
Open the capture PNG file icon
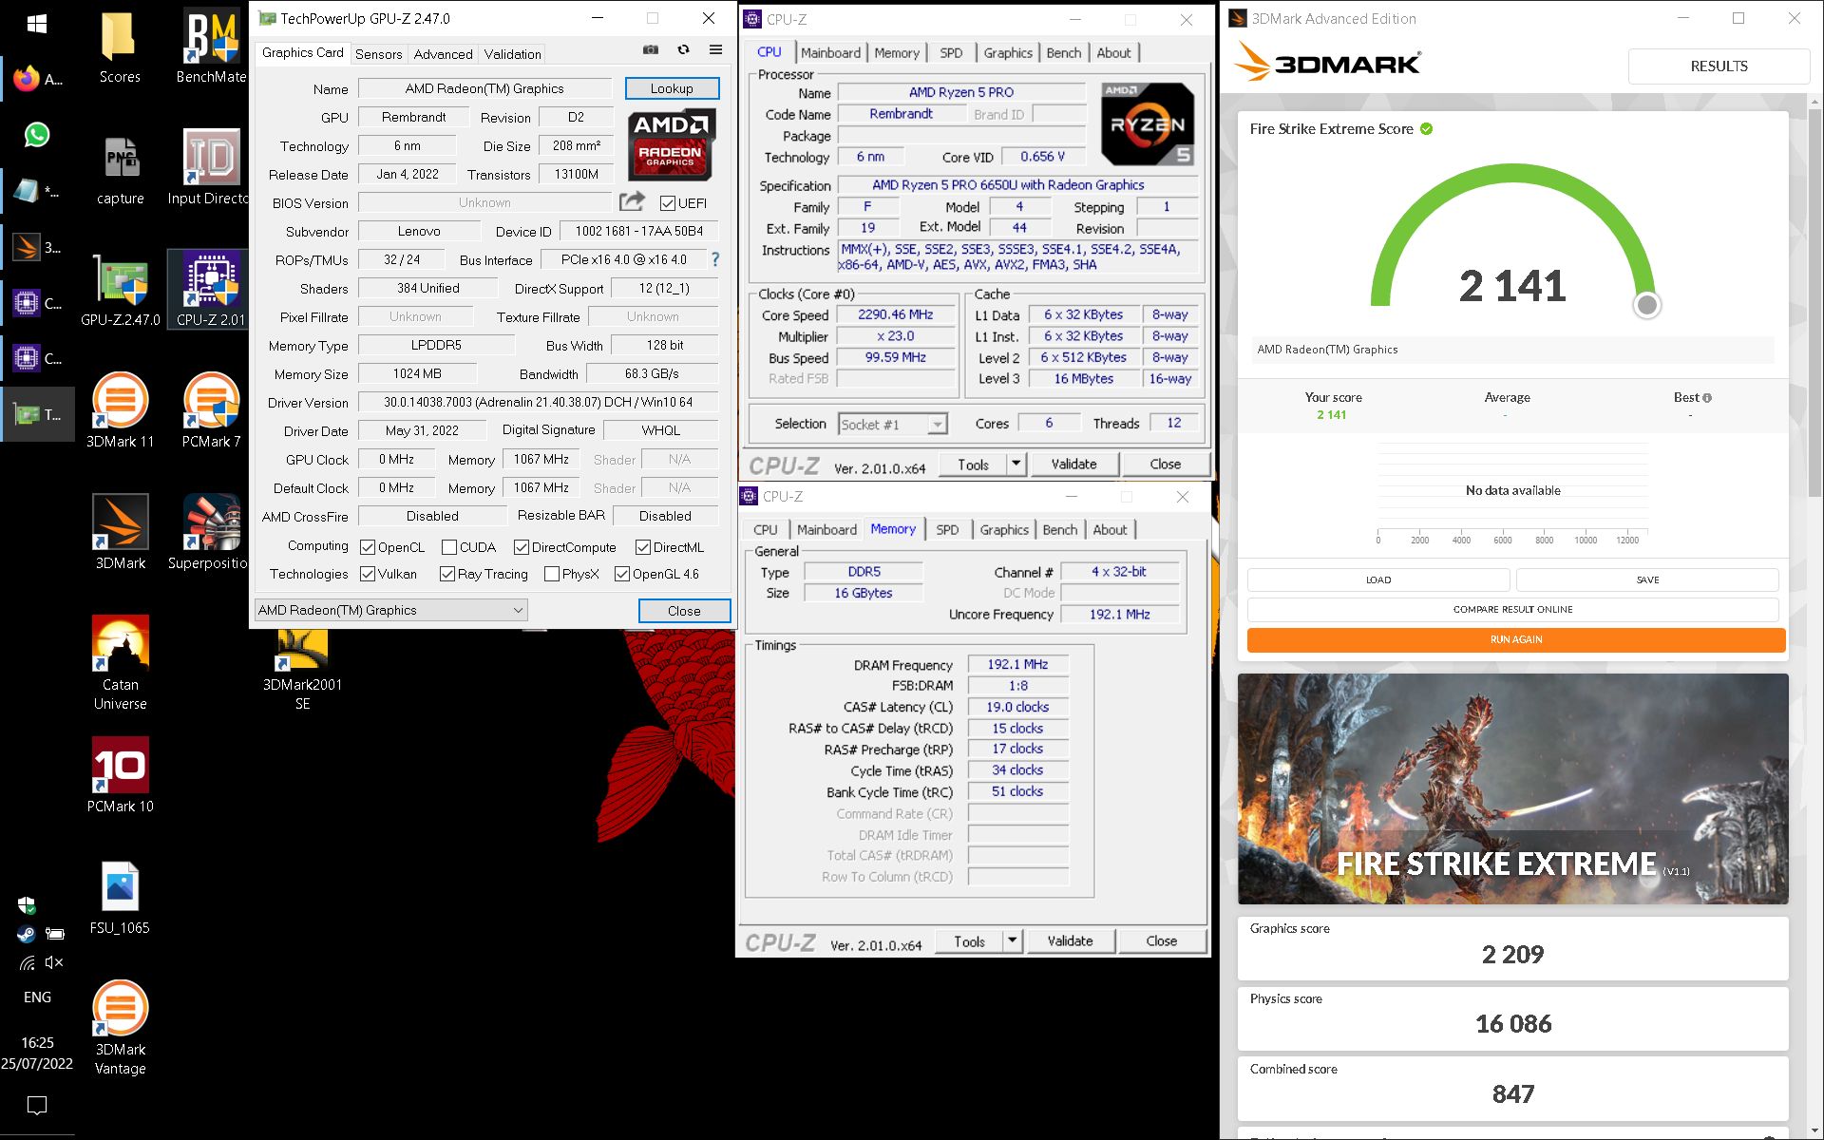[120, 169]
